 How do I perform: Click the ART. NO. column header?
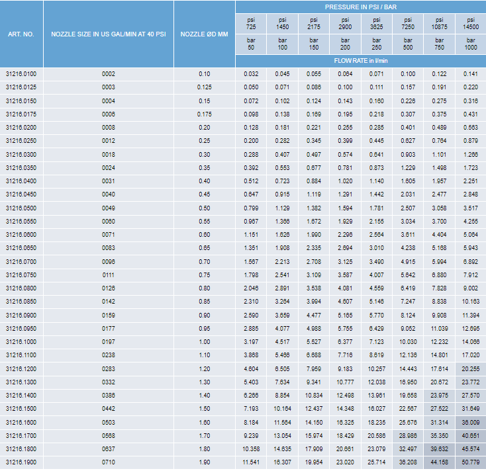pyautogui.click(x=21, y=34)
